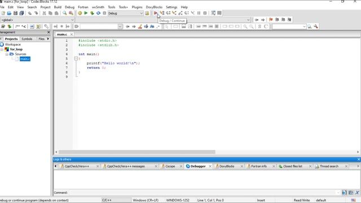
Task: Redo the edit via toolbar arrow
Action: (x=36, y=13)
